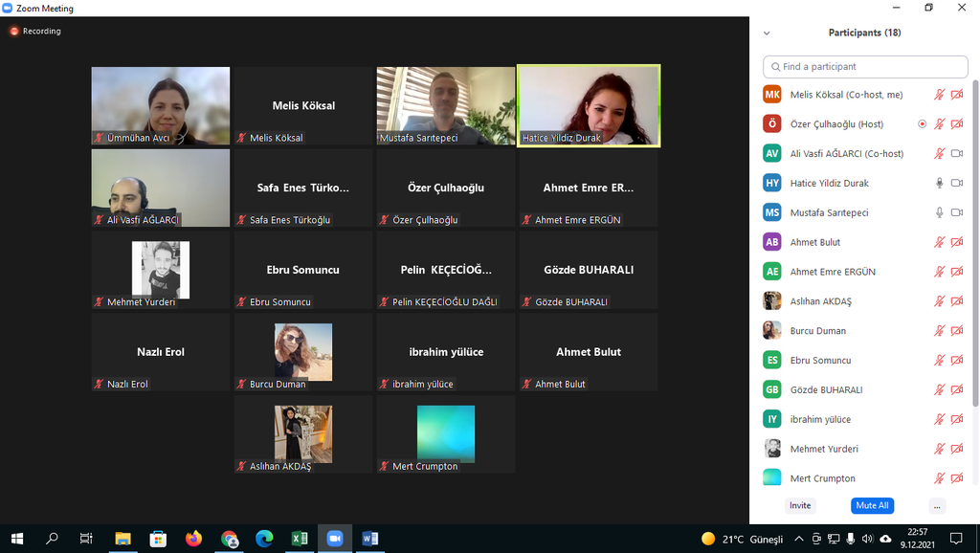Click the MK avatar of Melis Köksal

coord(771,95)
